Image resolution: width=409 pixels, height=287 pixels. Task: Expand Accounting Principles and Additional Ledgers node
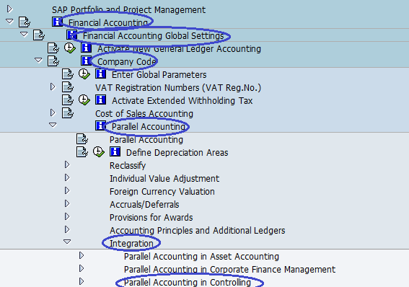67,229
